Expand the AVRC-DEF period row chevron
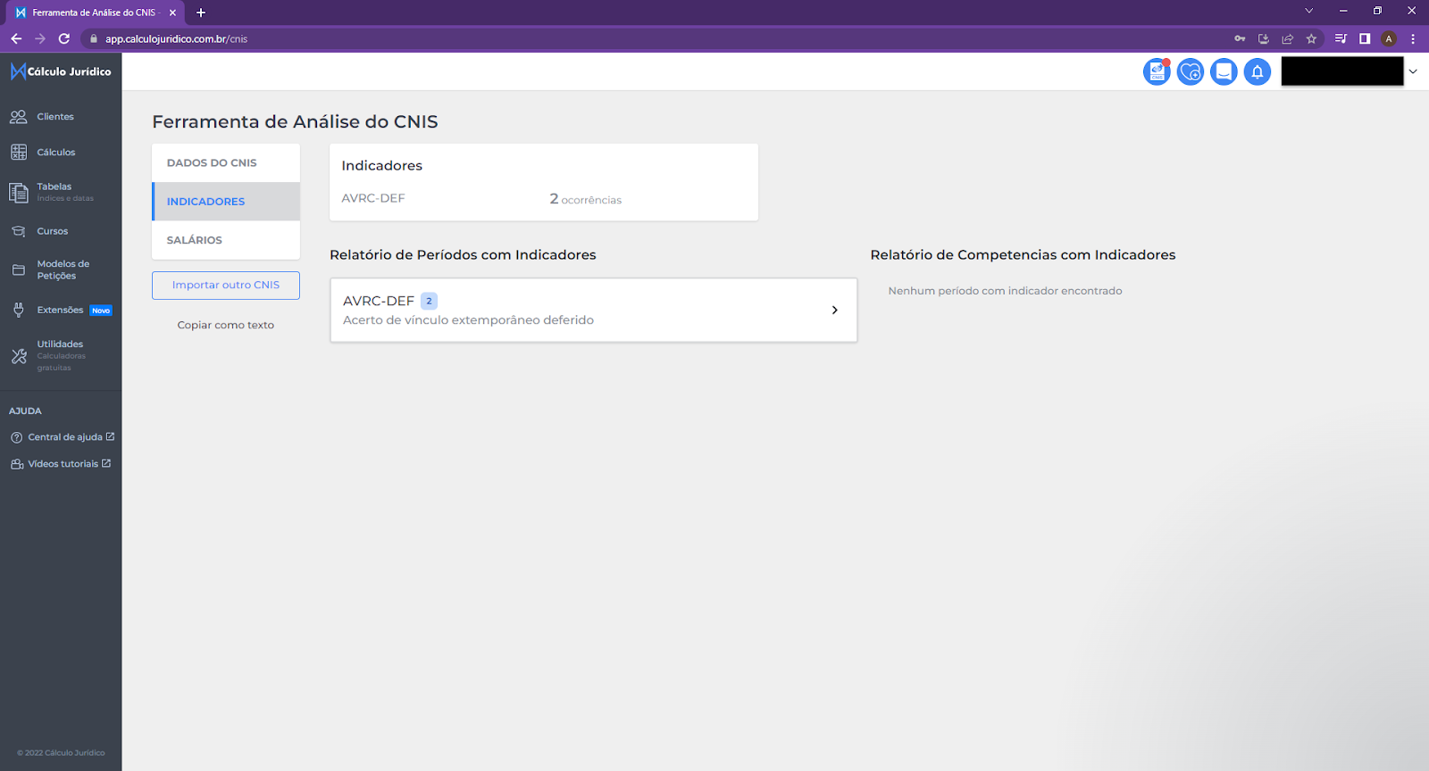The image size is (1429, 771). point(834,311)
